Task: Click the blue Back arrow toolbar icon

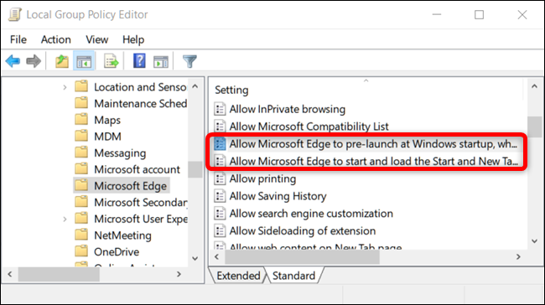Action: tap(13, 61)
